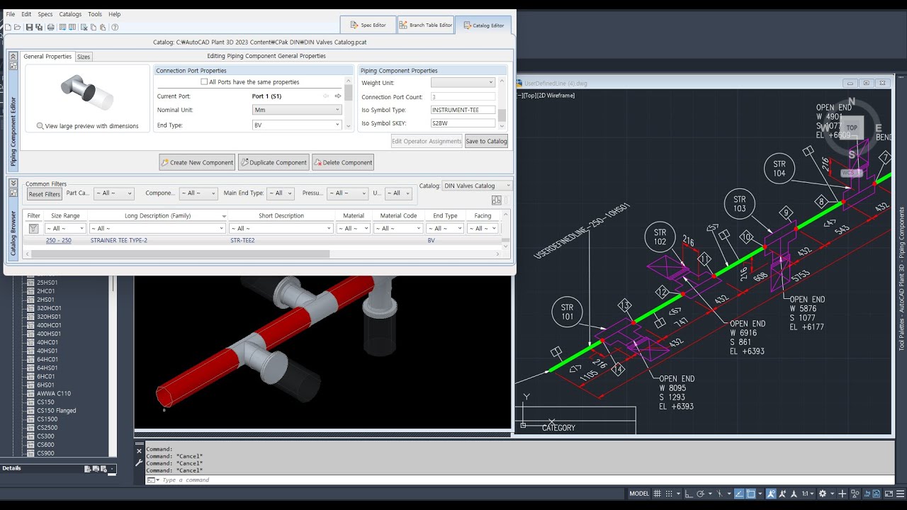Open the Catalog dropdown showing DIN Valves Catalog
The width and height of the screenshot is (907, 510).
click(476, 186)
